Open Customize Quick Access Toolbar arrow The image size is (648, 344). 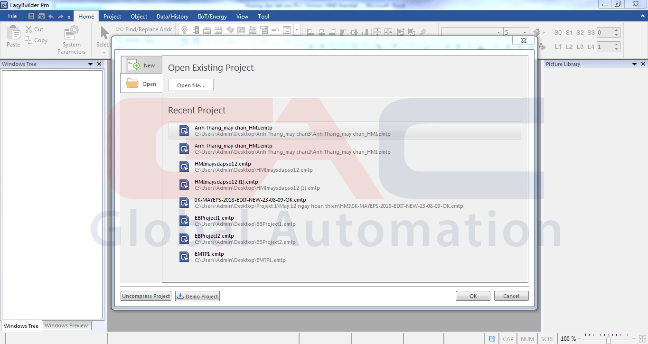pos(69,17)
